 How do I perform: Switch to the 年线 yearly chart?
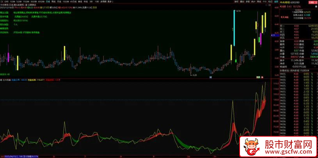click(x=86, y=2)
